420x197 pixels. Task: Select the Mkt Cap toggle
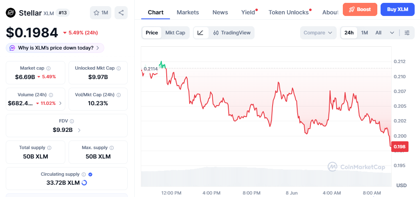coord(175,33)
